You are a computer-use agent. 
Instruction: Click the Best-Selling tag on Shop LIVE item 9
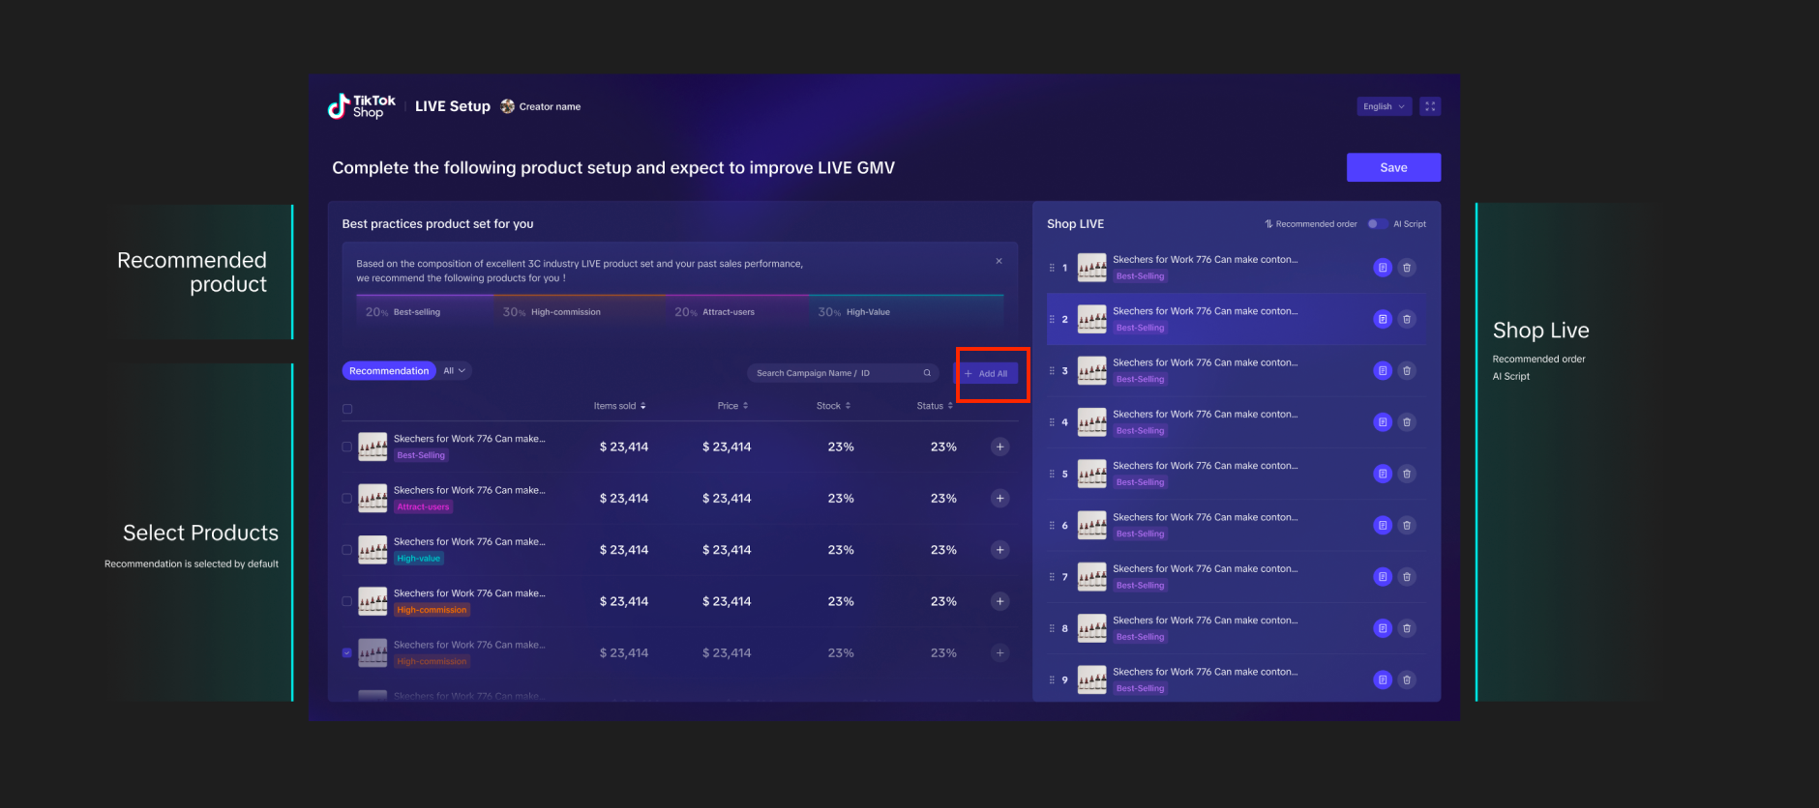coord(1141,688)
